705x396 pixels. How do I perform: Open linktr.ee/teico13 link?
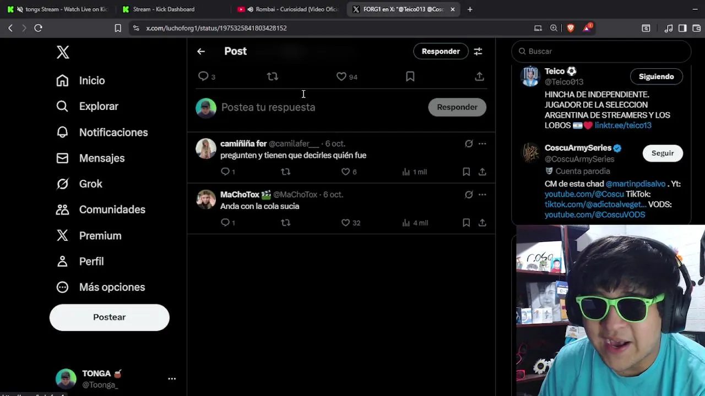click(x=623, y=125)
